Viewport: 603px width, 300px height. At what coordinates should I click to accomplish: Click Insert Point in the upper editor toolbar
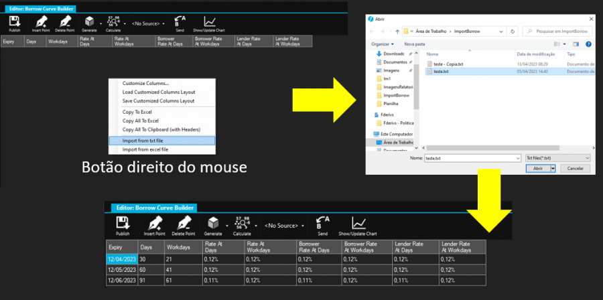(x=41, y=22)
